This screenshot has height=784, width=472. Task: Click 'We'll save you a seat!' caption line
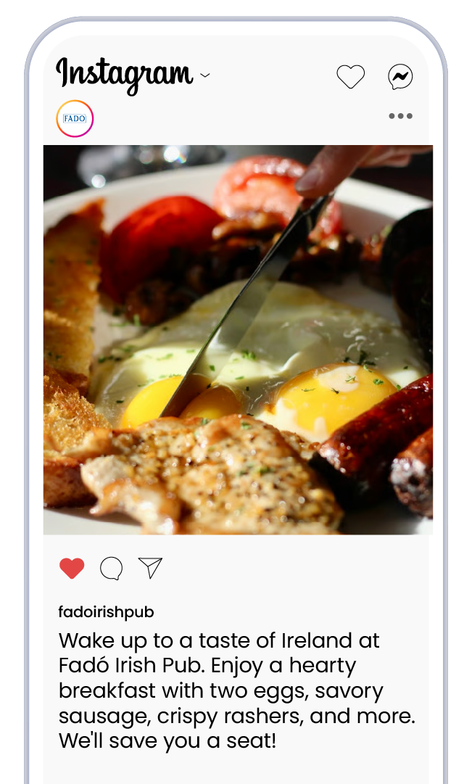coord(167,740)
